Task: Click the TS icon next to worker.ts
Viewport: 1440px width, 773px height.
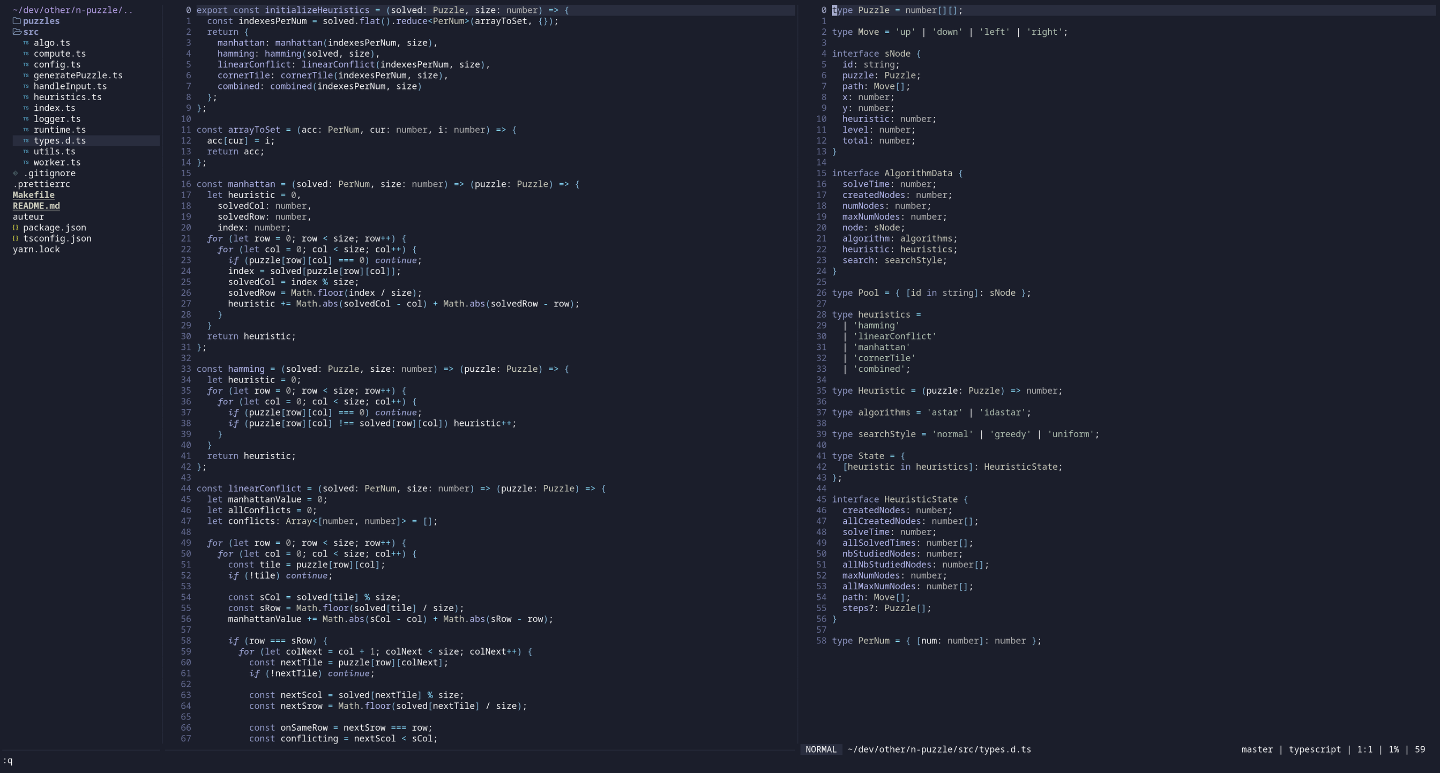Action: 26,163
